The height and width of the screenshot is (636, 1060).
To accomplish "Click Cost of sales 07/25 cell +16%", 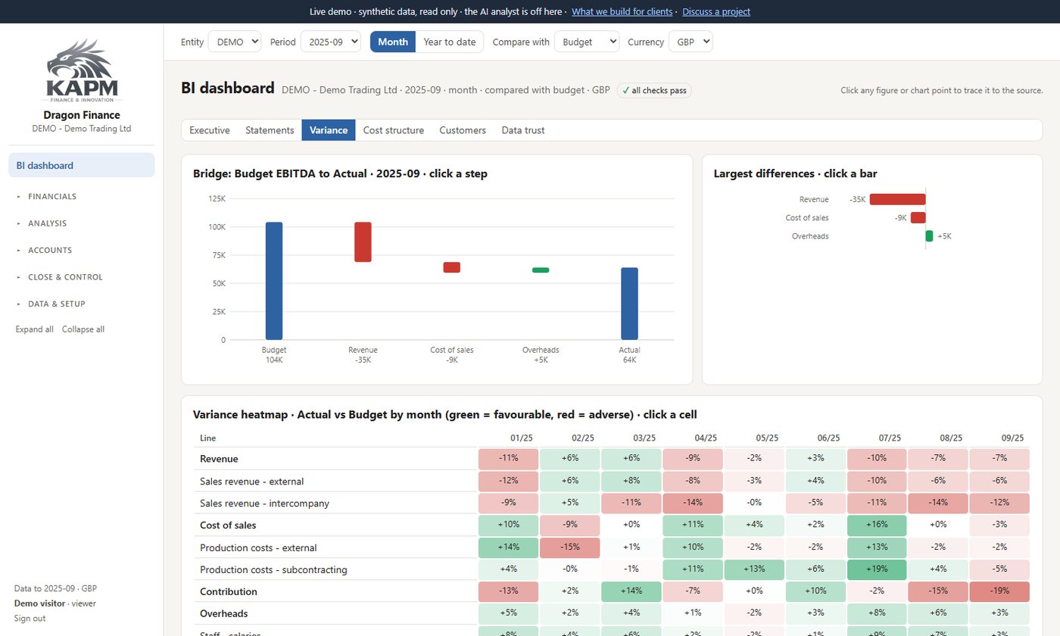I will [877, 525].
